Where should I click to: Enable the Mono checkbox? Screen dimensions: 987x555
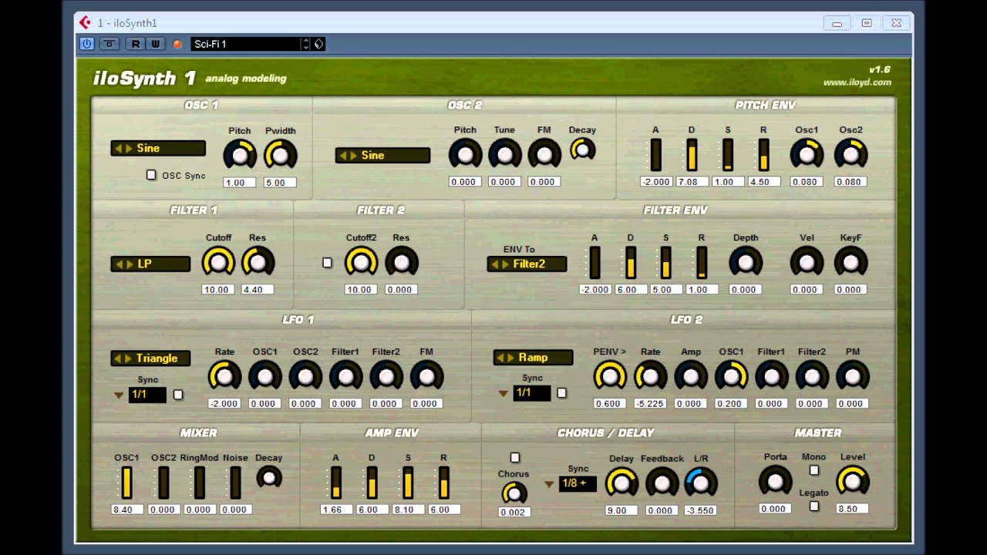[814, 470]
